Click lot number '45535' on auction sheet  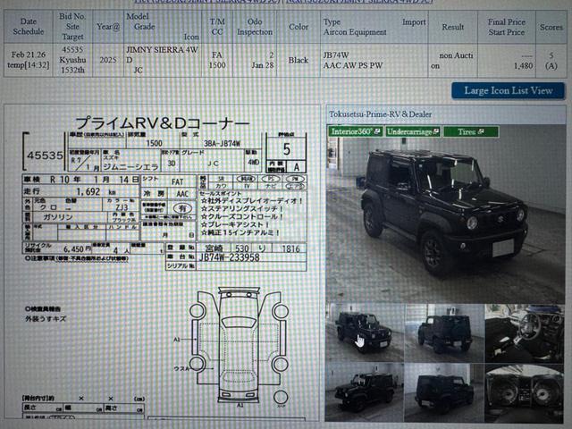[45, 156]
